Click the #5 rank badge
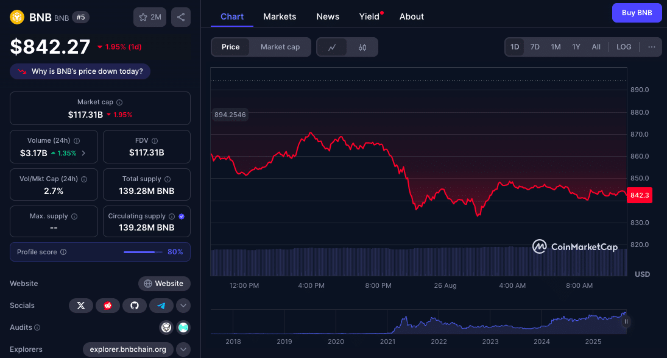Image resolution: width=667 pixels, height=358 pixels. coord(80,18)
